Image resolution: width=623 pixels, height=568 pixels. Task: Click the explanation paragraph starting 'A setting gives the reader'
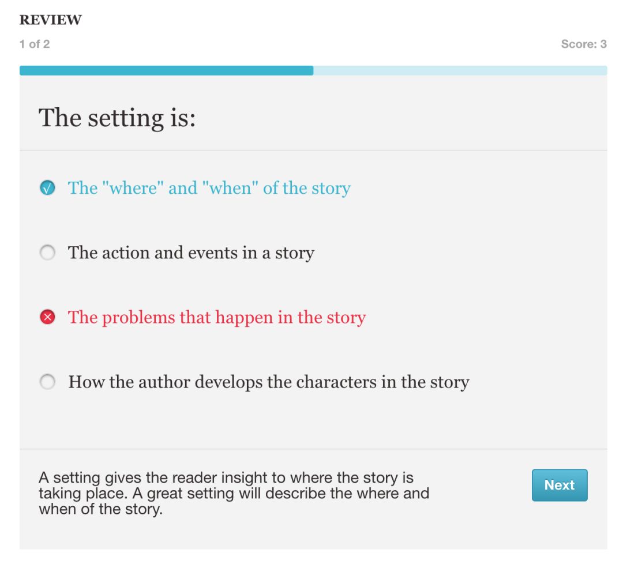(x=234, y=493)
